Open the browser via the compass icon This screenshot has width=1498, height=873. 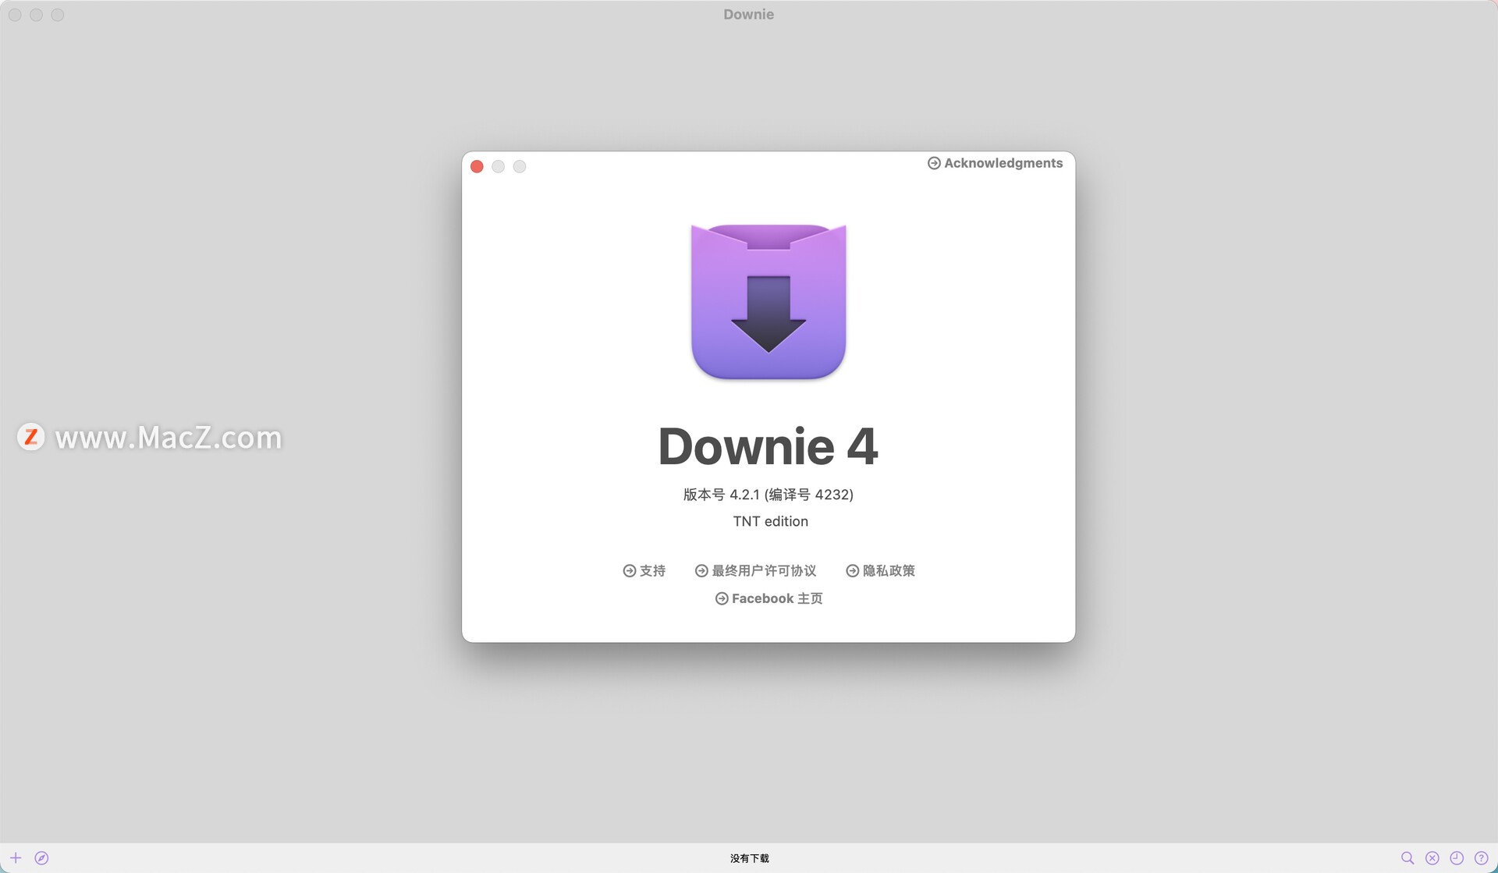[x=41, y=857]
